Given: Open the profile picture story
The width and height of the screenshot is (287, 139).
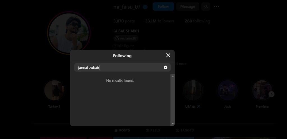Looking at the screenshot, I should tap(69, 33).
